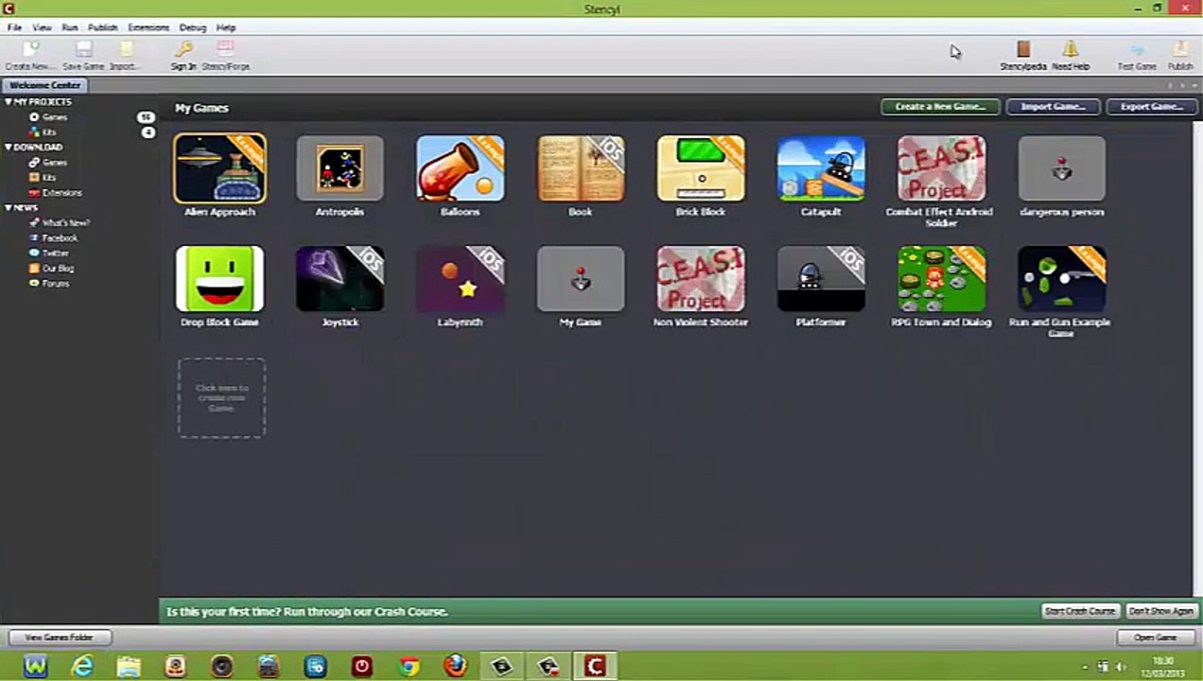Select the Labyrinth game icon

coord(461,279)
